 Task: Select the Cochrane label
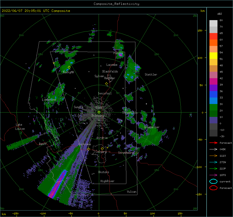[x=85, y=144]
